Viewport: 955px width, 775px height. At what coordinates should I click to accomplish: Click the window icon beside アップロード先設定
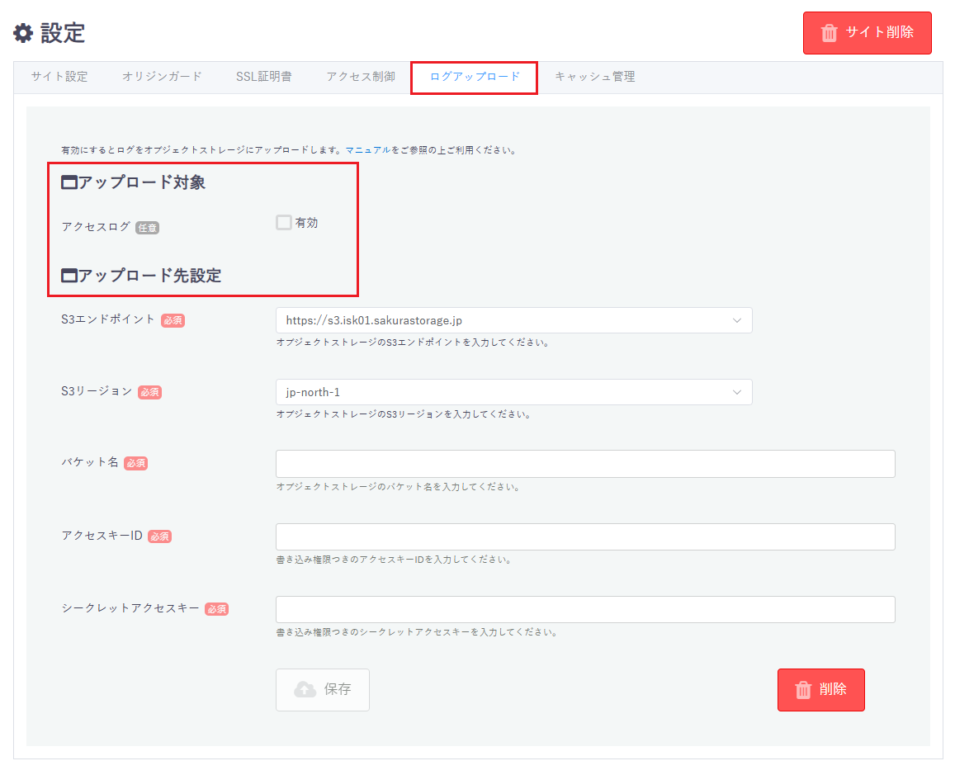(x=69, y=276)
